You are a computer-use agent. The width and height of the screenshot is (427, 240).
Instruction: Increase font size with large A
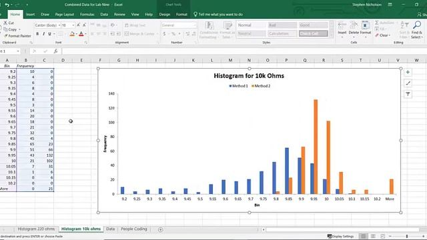[79, 25]
